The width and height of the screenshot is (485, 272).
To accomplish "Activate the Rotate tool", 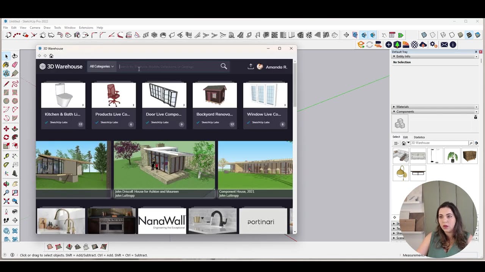I will 6,137.
